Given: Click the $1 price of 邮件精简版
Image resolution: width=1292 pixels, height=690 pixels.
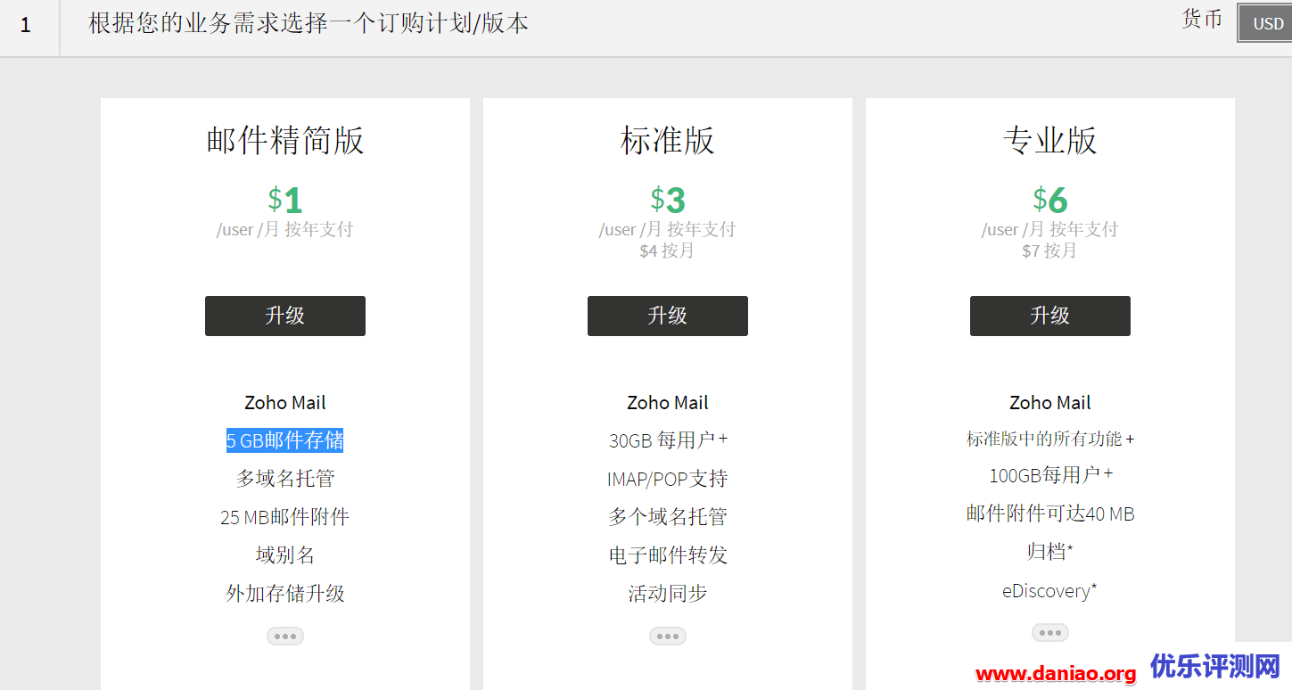Looking at the screenshot, I should tap(284, 199).
